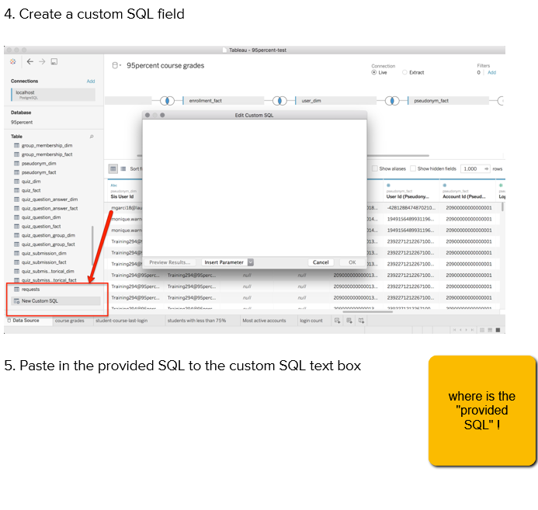This screenshot has width=538, height=510.
Task: Select the requests table
Action: tap(30, 290)
